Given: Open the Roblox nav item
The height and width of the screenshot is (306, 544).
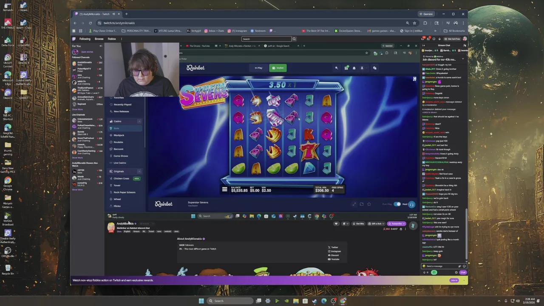Looking at the screenshot, I should 112,39.
